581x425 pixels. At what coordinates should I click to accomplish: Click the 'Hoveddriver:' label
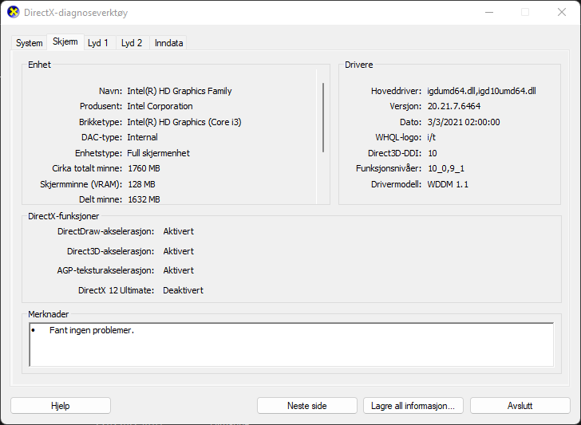click(396, 91)
